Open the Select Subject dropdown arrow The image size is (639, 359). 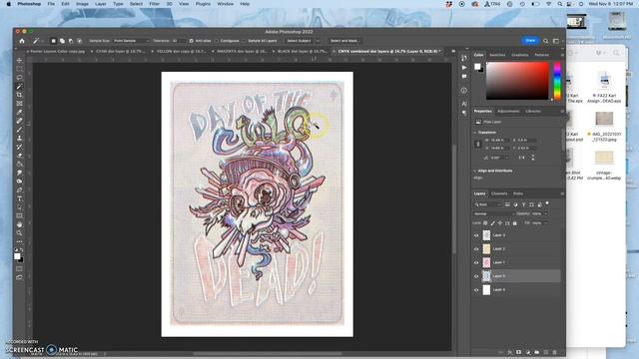coord(318,41)
